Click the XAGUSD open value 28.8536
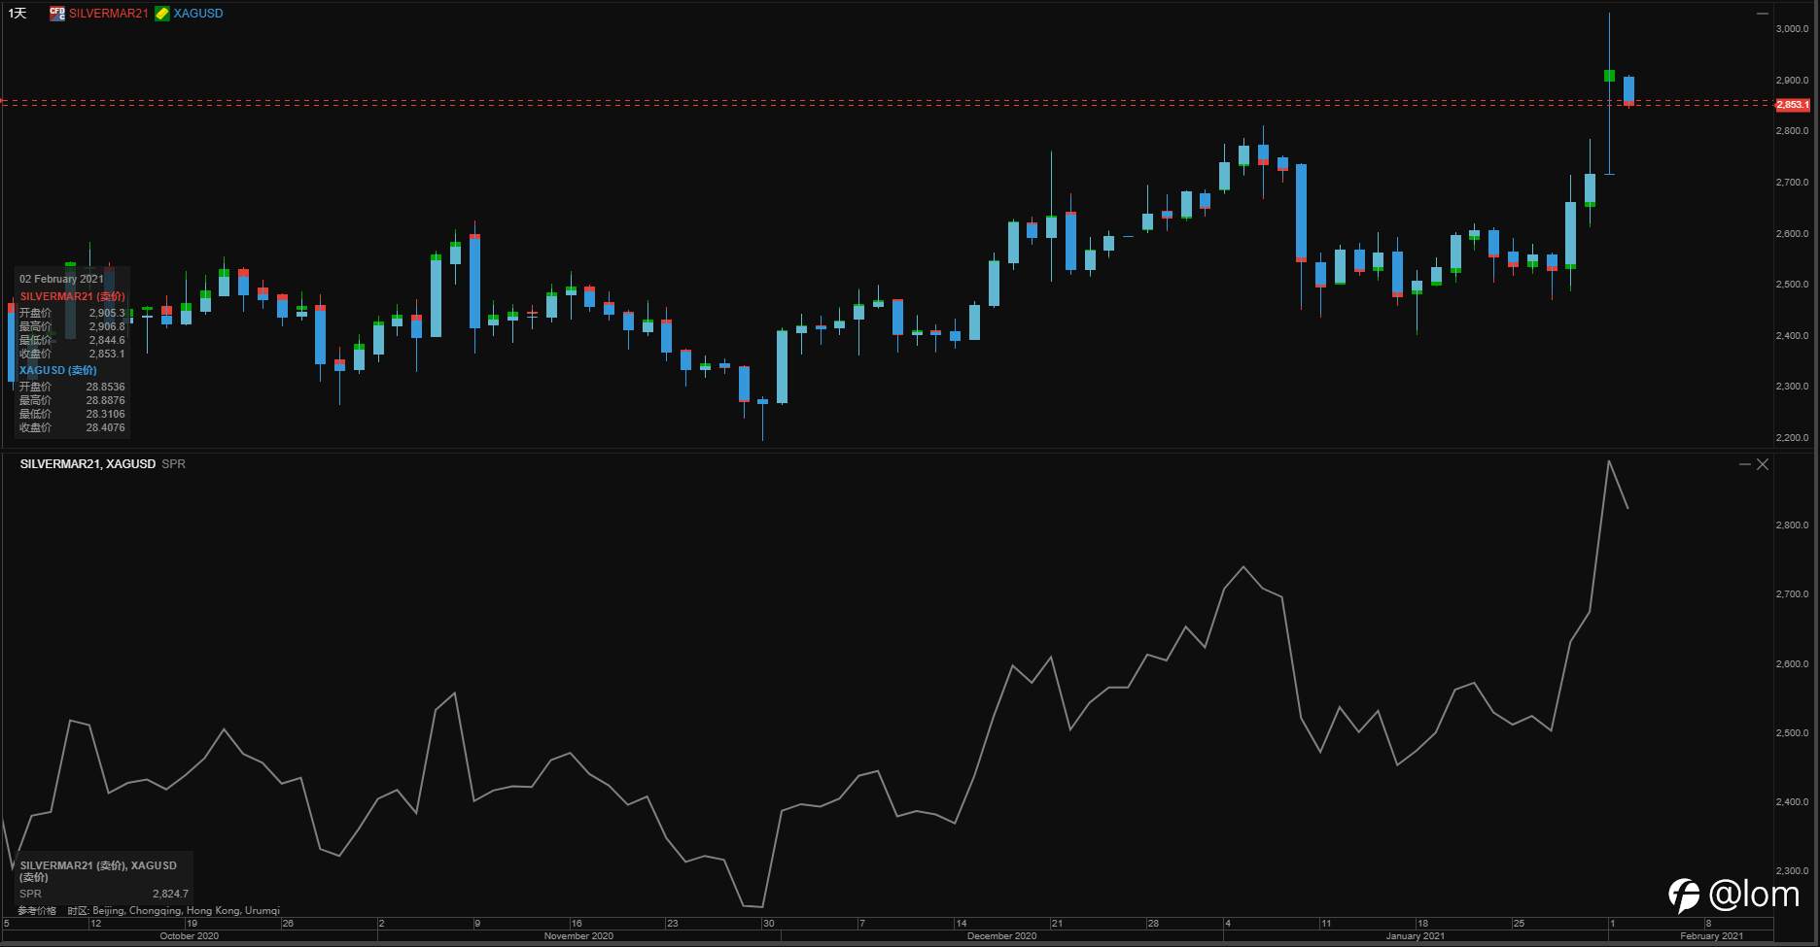Viewport: 1820px width, 947px height. click(x=105, y=387)
